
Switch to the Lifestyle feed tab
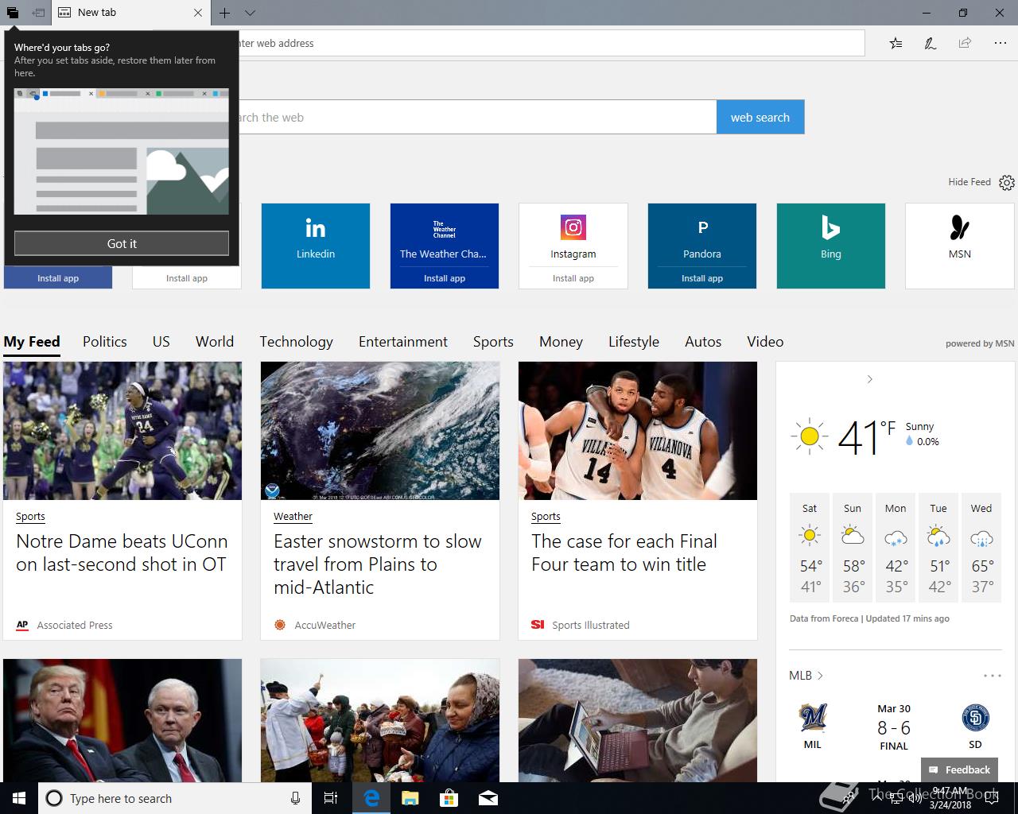coord(634,342)
